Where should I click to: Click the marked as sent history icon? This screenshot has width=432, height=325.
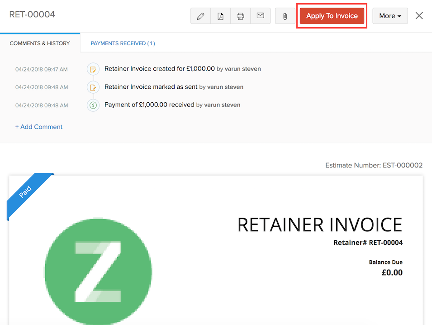tap(93, 87)
